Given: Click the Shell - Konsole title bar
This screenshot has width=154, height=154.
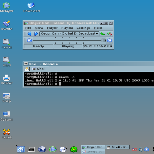Looking at the screenshot, I should (x=89, y=64).
